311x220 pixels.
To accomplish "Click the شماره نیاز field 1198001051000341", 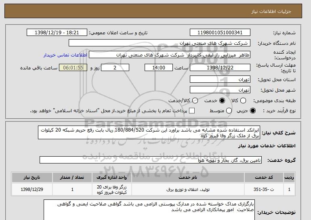I will tap(220, 33).
